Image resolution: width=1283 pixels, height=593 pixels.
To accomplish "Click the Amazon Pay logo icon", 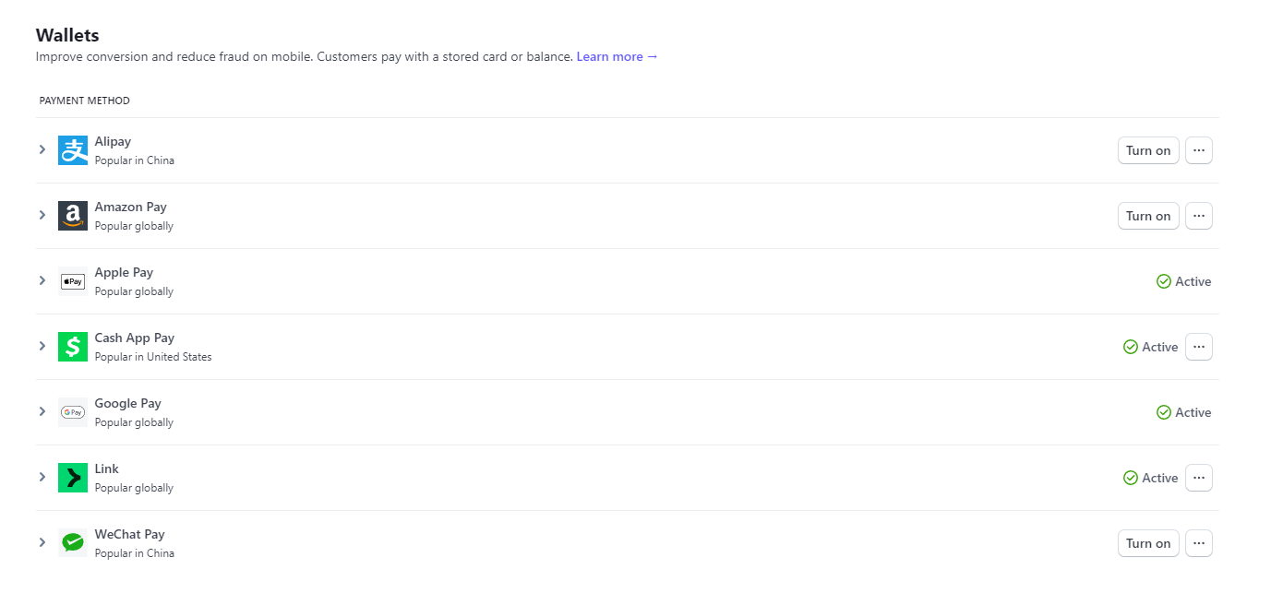I will 73,216.
